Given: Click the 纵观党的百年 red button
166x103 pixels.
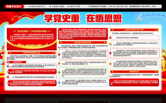Looking at the screenshot, I should (x=18, y=62).
